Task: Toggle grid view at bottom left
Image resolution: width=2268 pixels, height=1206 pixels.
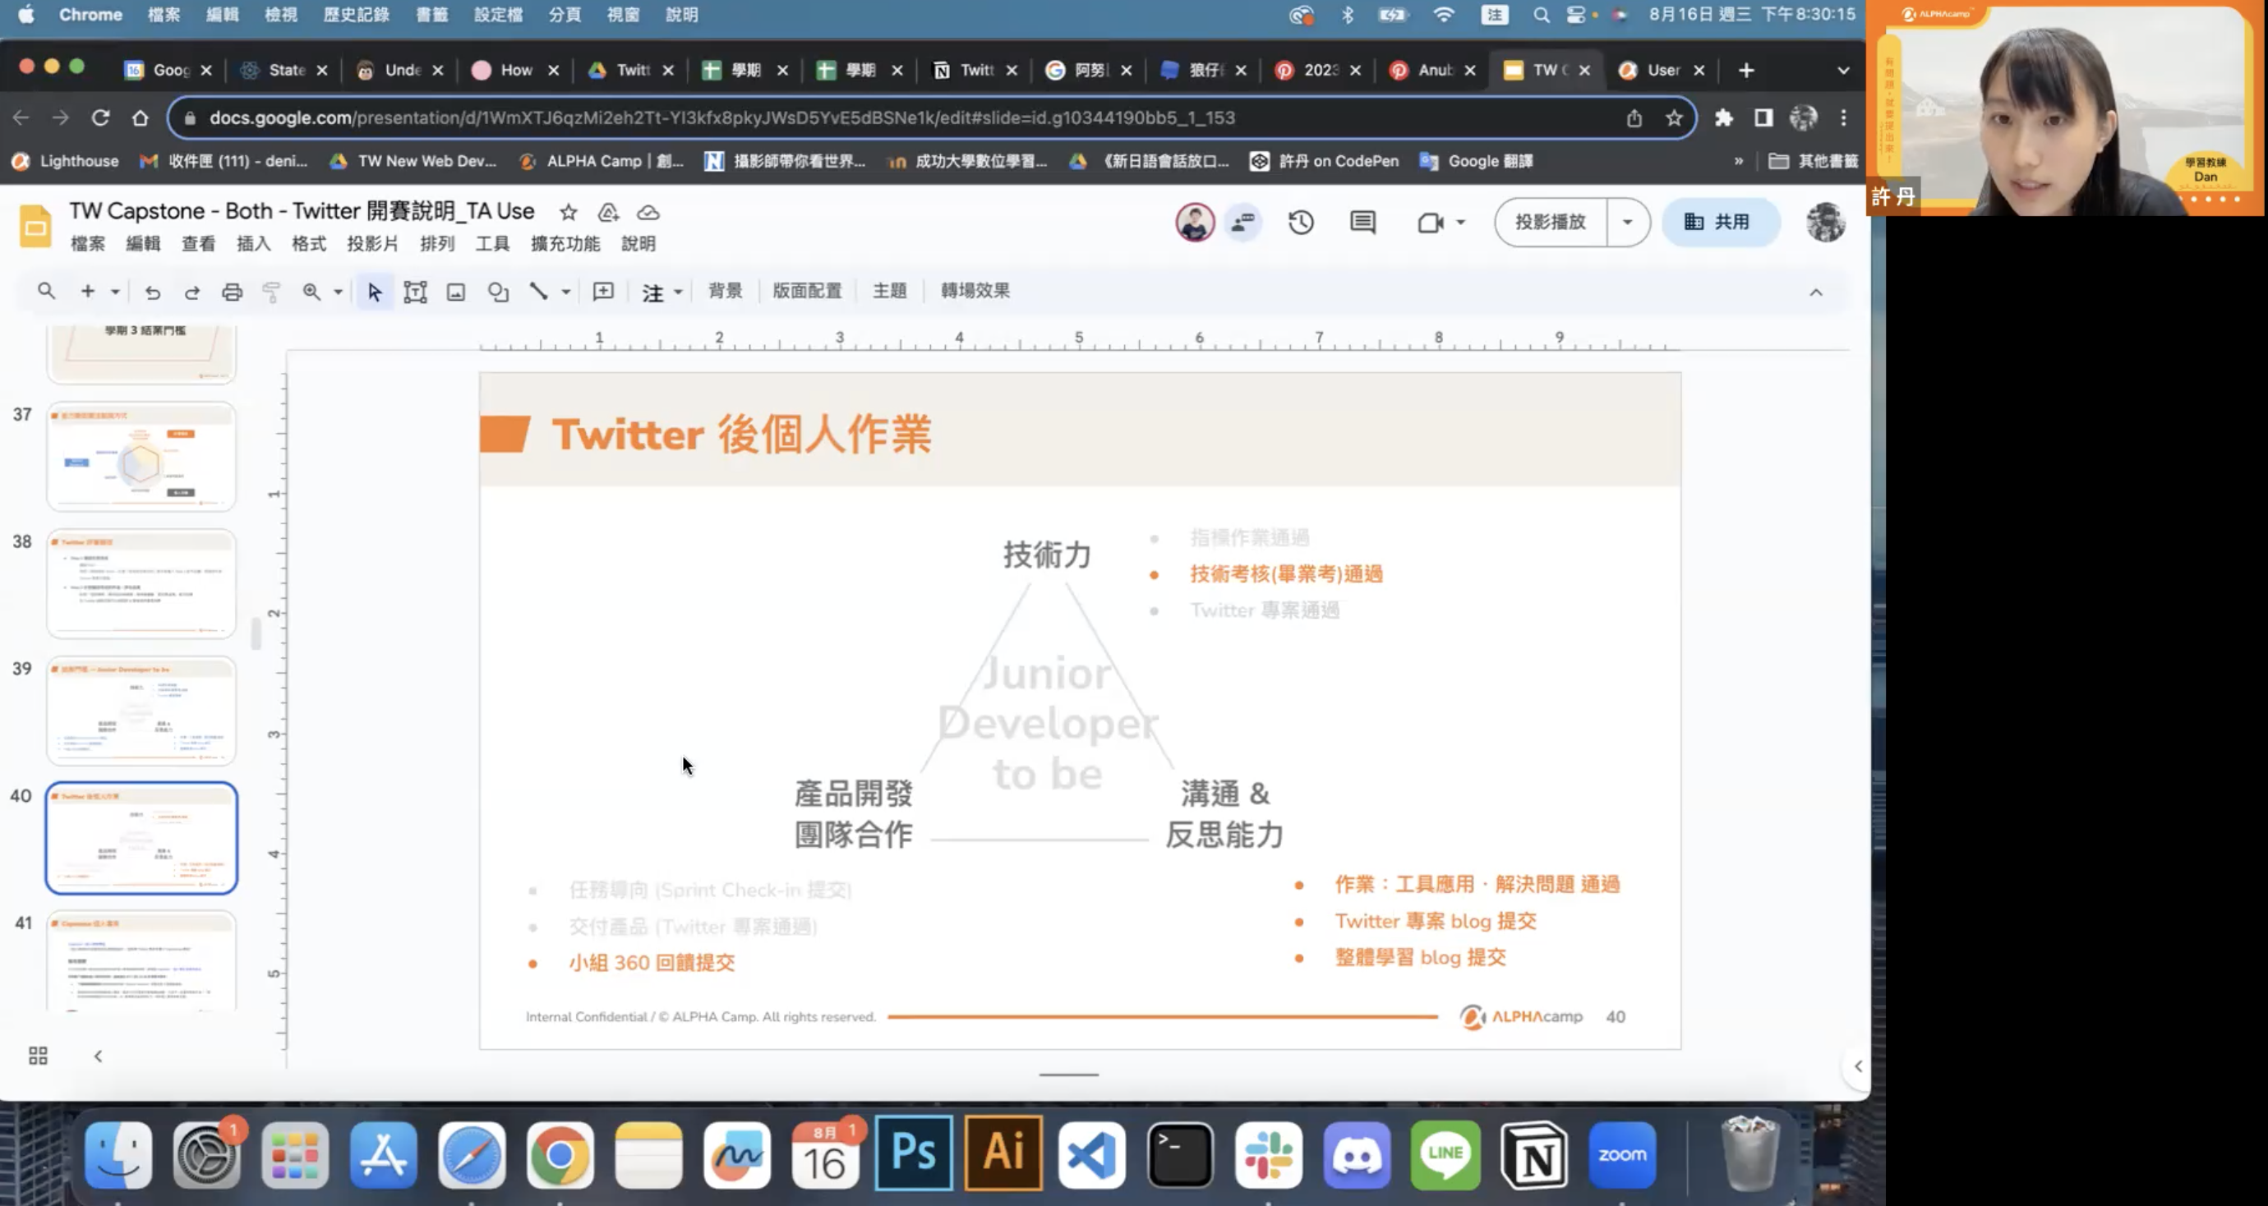Action: pos(38,1056)
